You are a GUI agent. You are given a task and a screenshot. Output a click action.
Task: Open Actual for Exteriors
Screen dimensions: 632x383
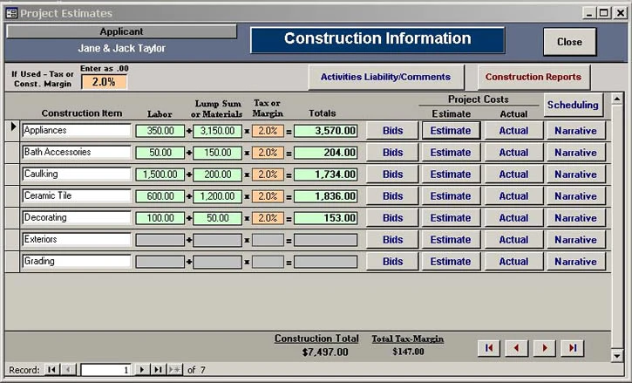[x=513, y=240]
